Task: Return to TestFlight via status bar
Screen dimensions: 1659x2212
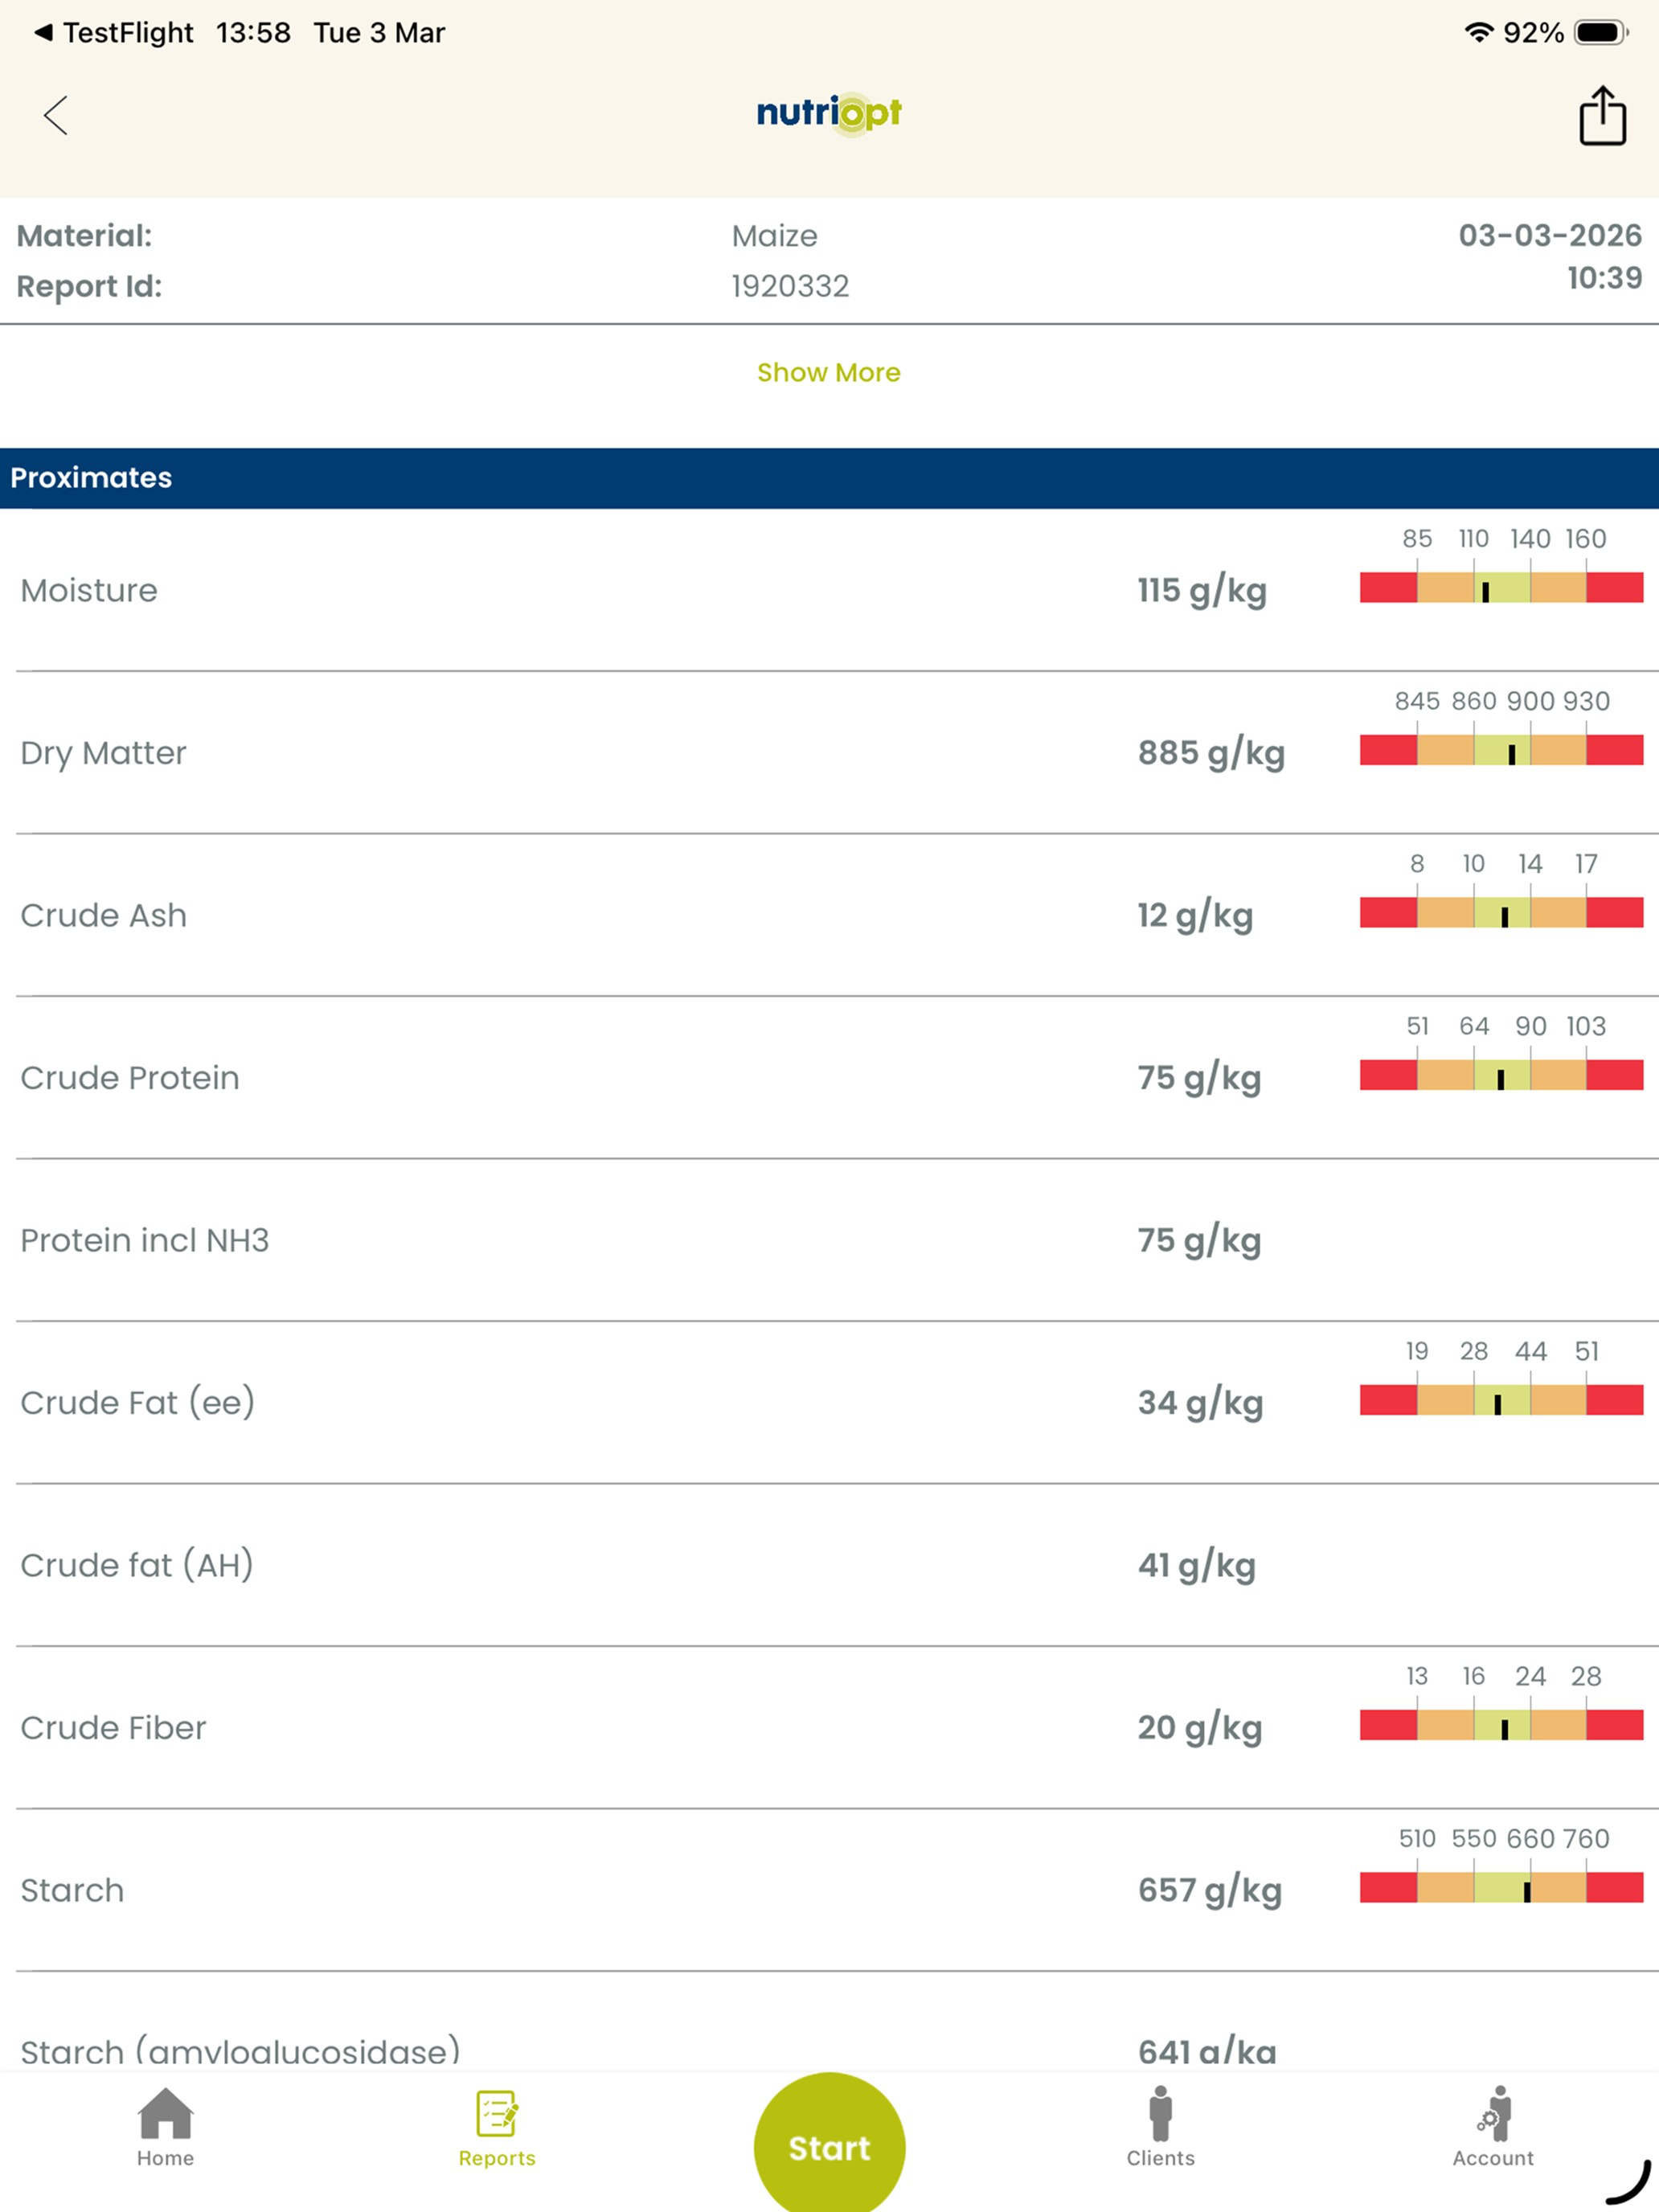Action: pos(113,33)
